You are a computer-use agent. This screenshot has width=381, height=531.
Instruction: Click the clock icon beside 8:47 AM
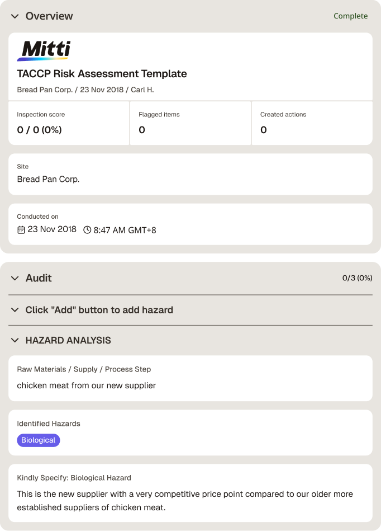click(87, 230)
